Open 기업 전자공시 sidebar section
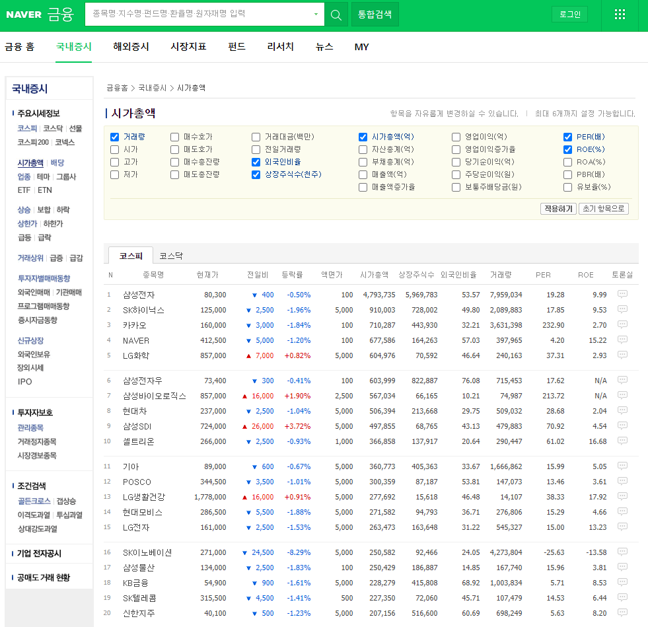Image resolution: width=648 pixels, height=627 pixels. pos(39,554)
